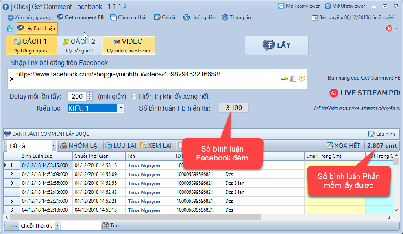
Task: Click the LẤY Facebook button
Action: [277, 45]
